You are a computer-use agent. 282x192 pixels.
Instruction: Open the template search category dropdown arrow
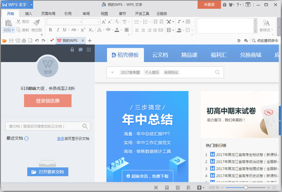112,72
